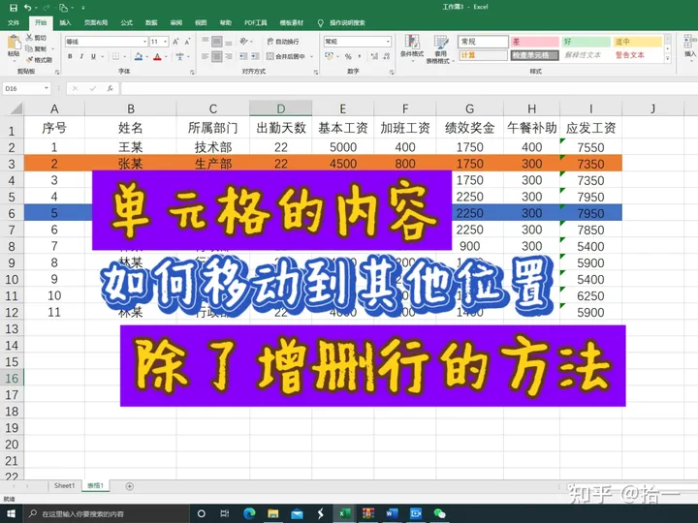
Task: Apply the 适中 yellow cell style
Action: coord(638,42)
